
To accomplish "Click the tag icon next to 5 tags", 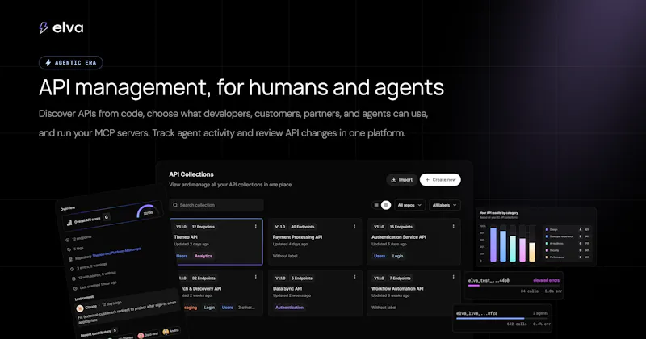I will pos(69,249).
